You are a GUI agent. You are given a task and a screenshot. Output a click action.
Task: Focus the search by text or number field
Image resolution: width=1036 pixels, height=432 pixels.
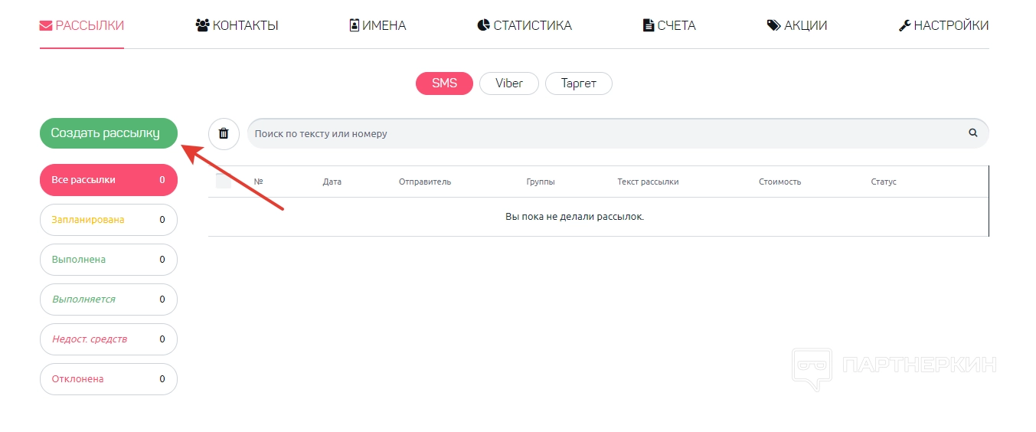(605, 133)
